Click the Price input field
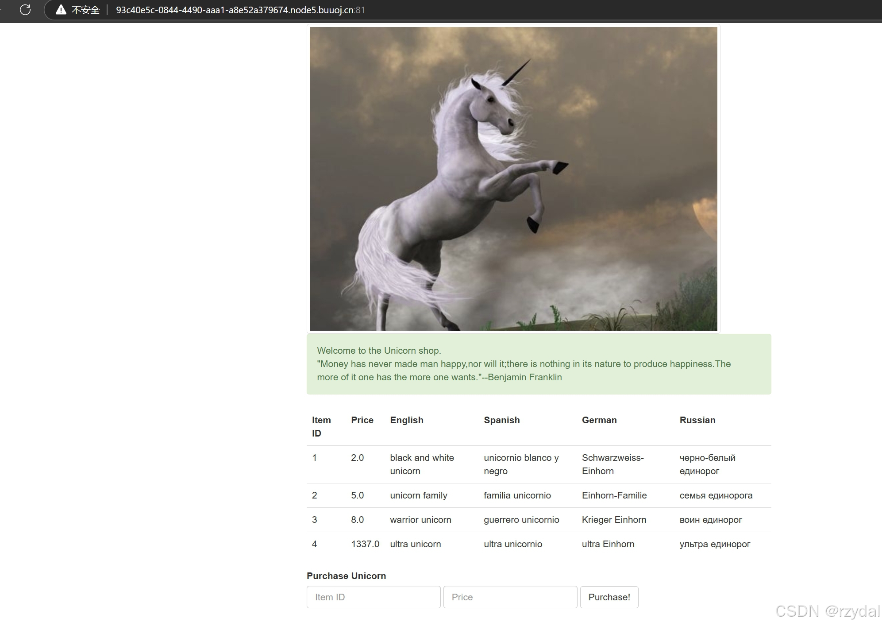 (510, 597)
